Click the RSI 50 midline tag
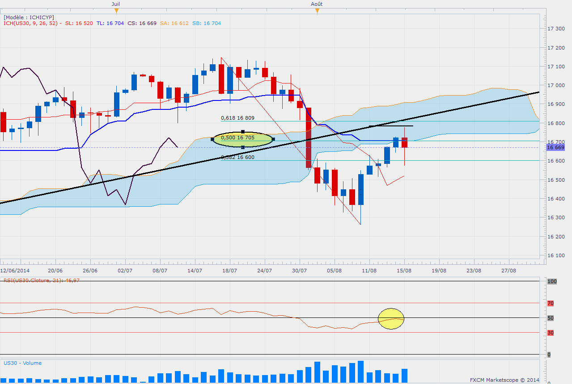 [x=551, y=318]
